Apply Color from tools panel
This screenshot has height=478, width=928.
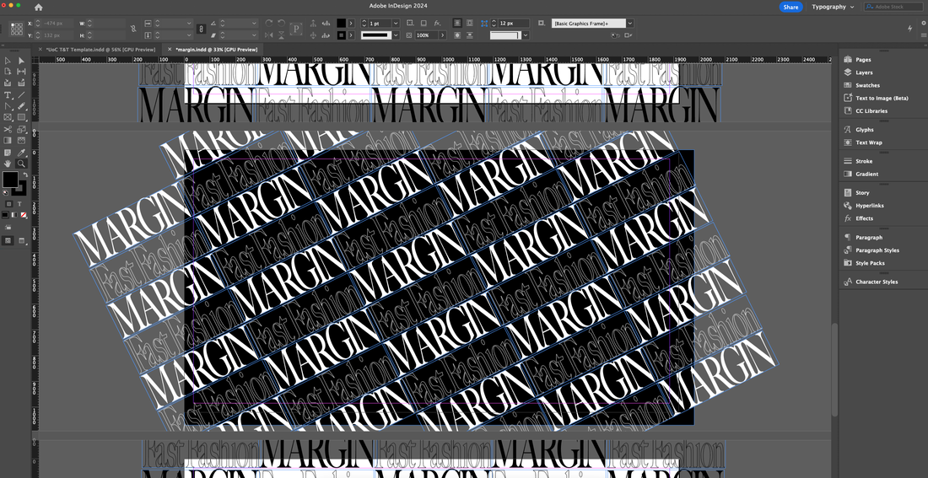tap(5, 214)
